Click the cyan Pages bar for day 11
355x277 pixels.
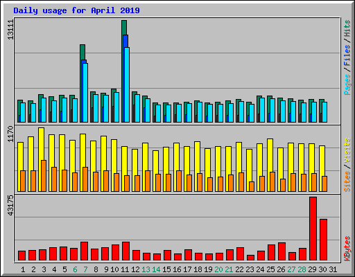click(x=127, y=84)
